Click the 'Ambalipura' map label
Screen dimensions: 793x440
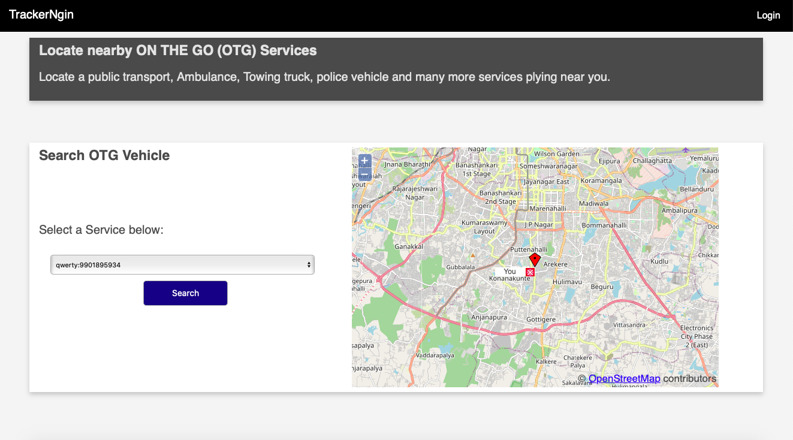[x=679, y=210]
